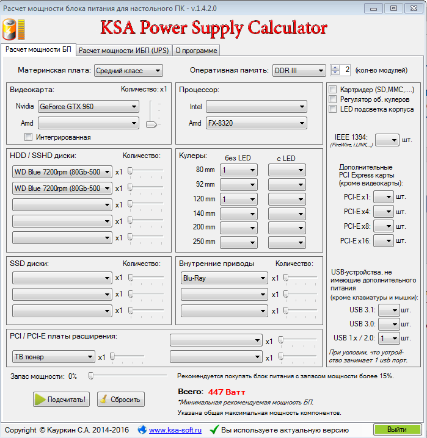
Task: Click the RAM modules count stepper
Action: tap(335, 70)
